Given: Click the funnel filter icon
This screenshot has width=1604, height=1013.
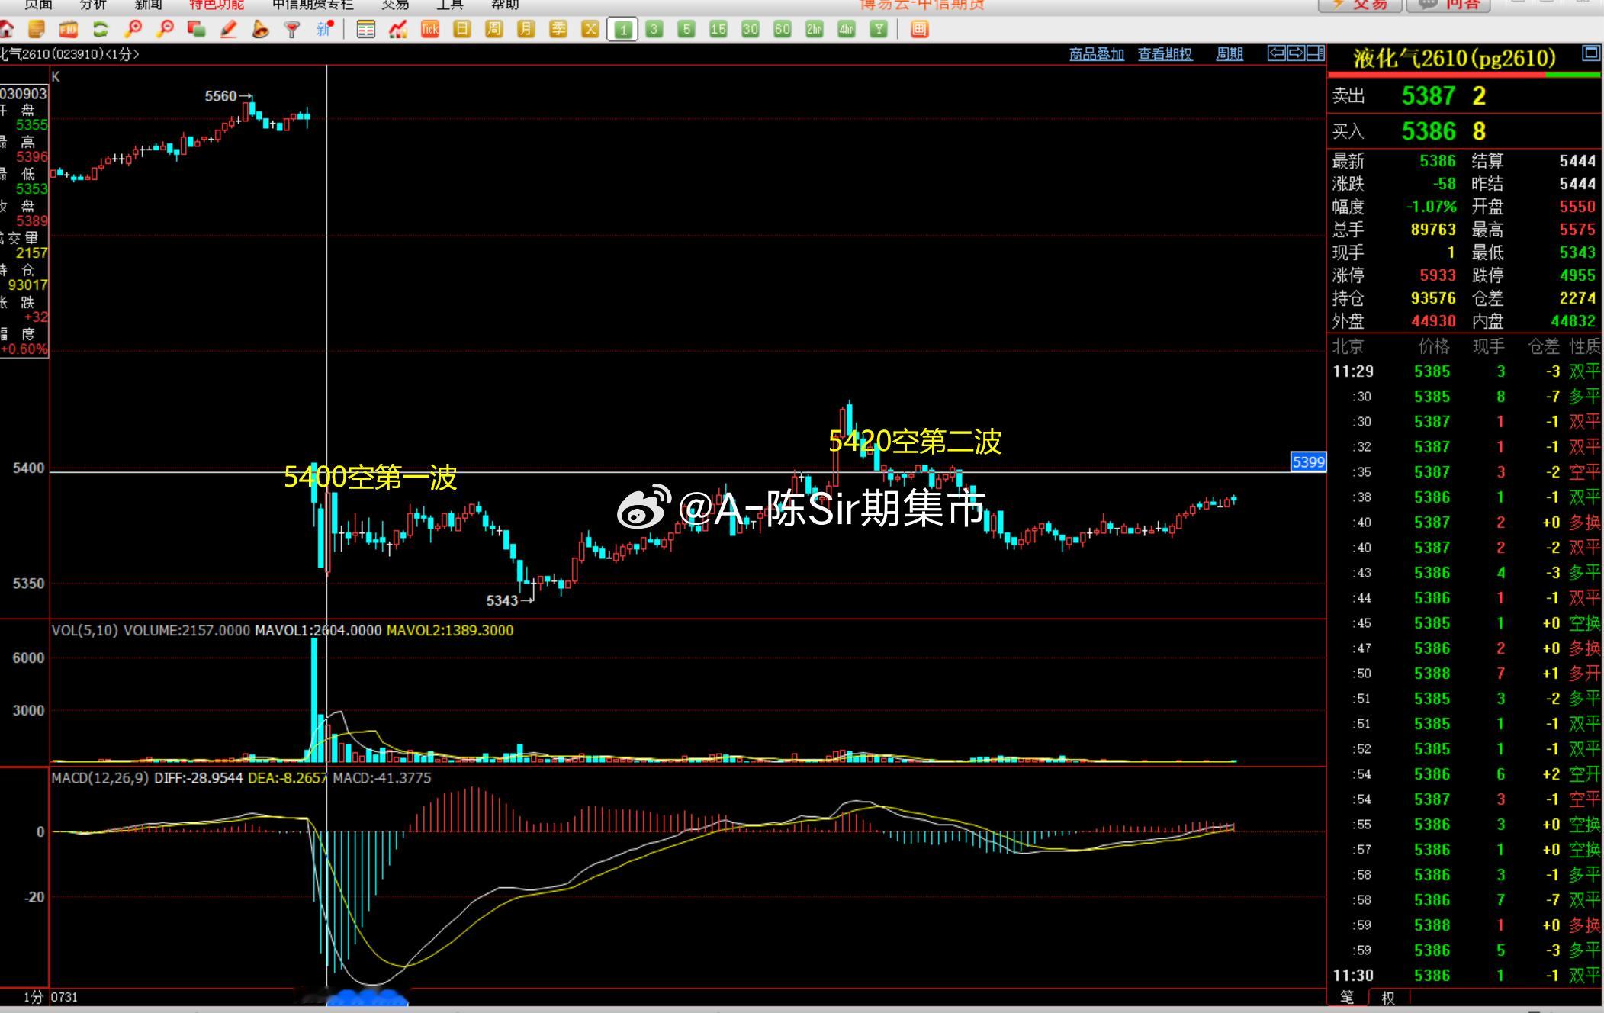Looking at the screenshot, I should click(291, 30).
